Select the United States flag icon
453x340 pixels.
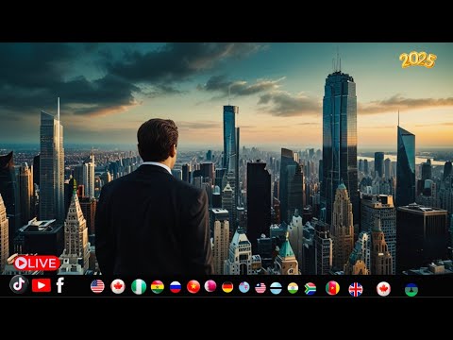pyautogui.click(x=97, y=286)
